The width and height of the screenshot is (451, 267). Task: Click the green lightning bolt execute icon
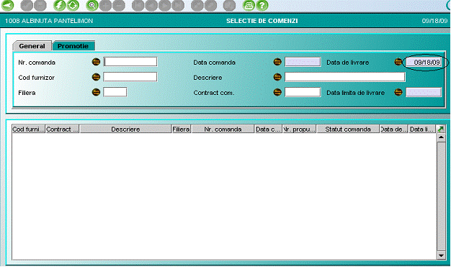tap(59, 5)
